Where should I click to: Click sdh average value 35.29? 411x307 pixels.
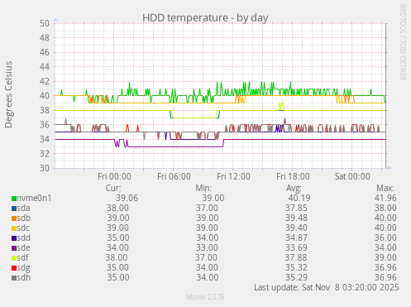296,277
